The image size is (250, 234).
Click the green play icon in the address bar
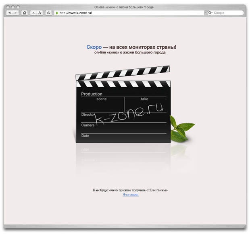click(57, 13)
